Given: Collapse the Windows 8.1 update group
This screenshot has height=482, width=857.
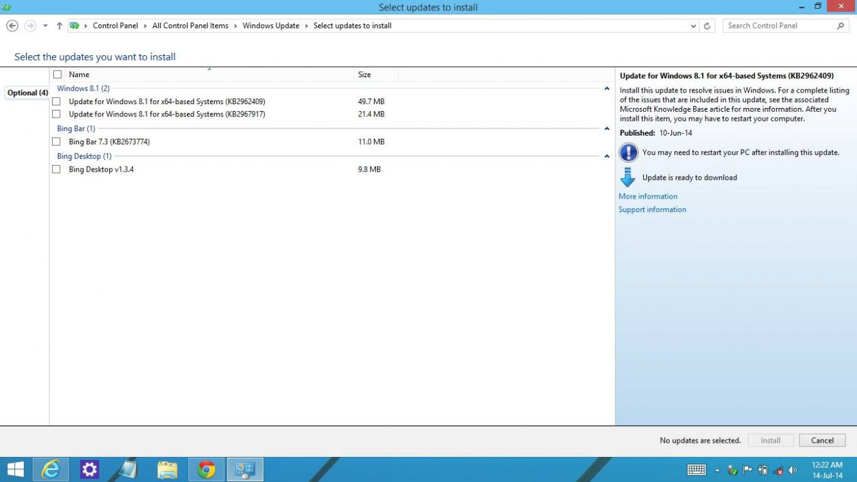Looking at the screenshot, I should coord(606,89).
